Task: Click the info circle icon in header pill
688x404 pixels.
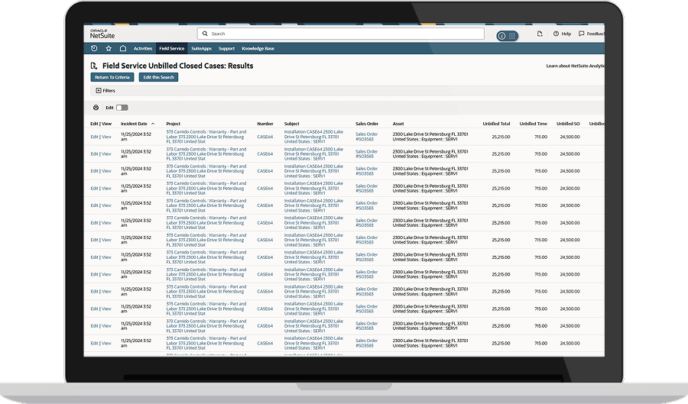Action: click(501, 36)
